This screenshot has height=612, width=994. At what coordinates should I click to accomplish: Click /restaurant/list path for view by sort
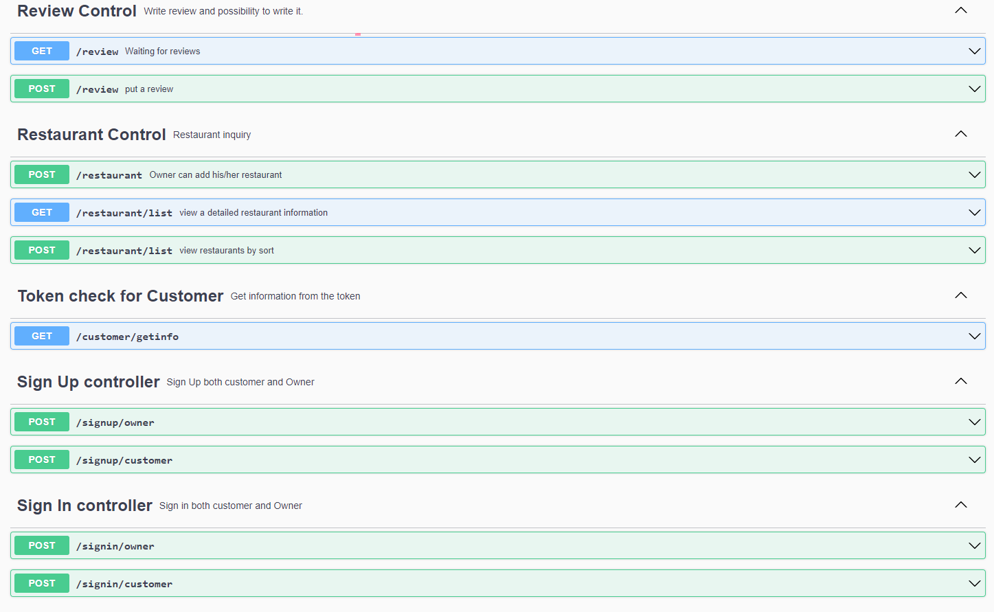(x=124, y=251)
